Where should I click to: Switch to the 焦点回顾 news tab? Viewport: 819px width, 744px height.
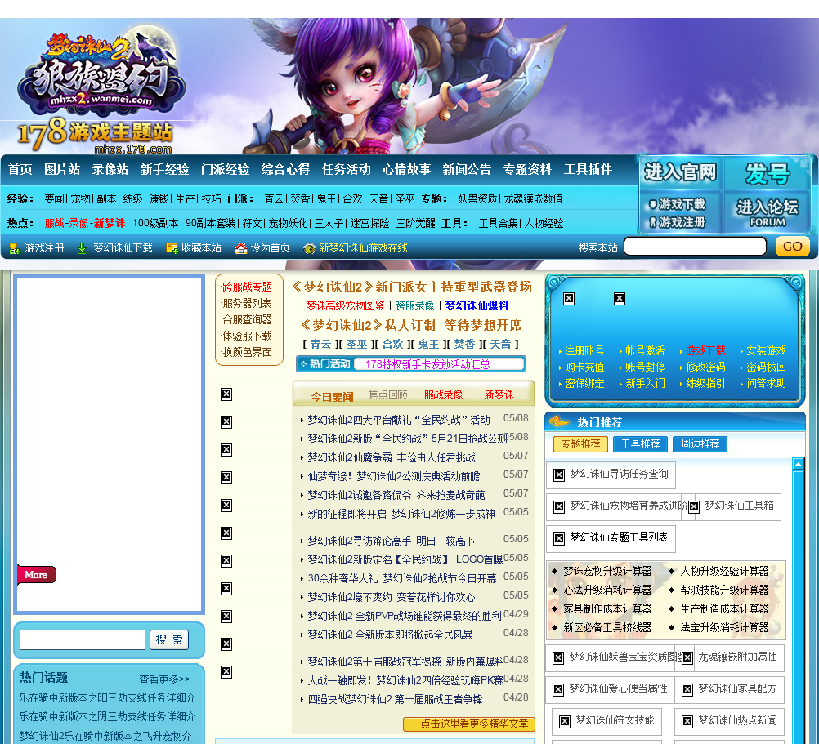387,395
